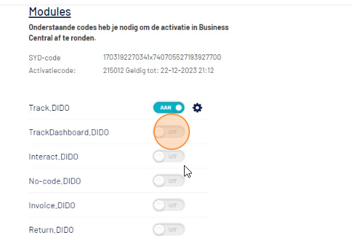Click the No-code.DIDO module label

pyautogui.click(x=54, y=181)
